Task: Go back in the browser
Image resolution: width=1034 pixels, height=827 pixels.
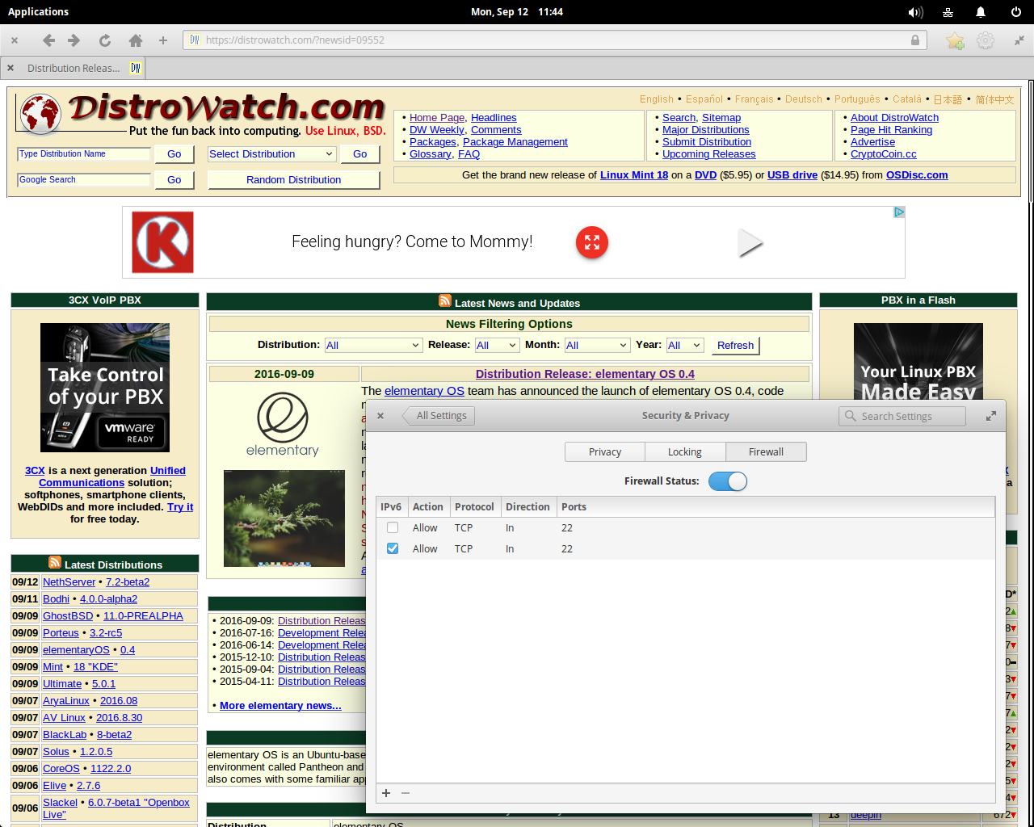Action: click(48, 40)
